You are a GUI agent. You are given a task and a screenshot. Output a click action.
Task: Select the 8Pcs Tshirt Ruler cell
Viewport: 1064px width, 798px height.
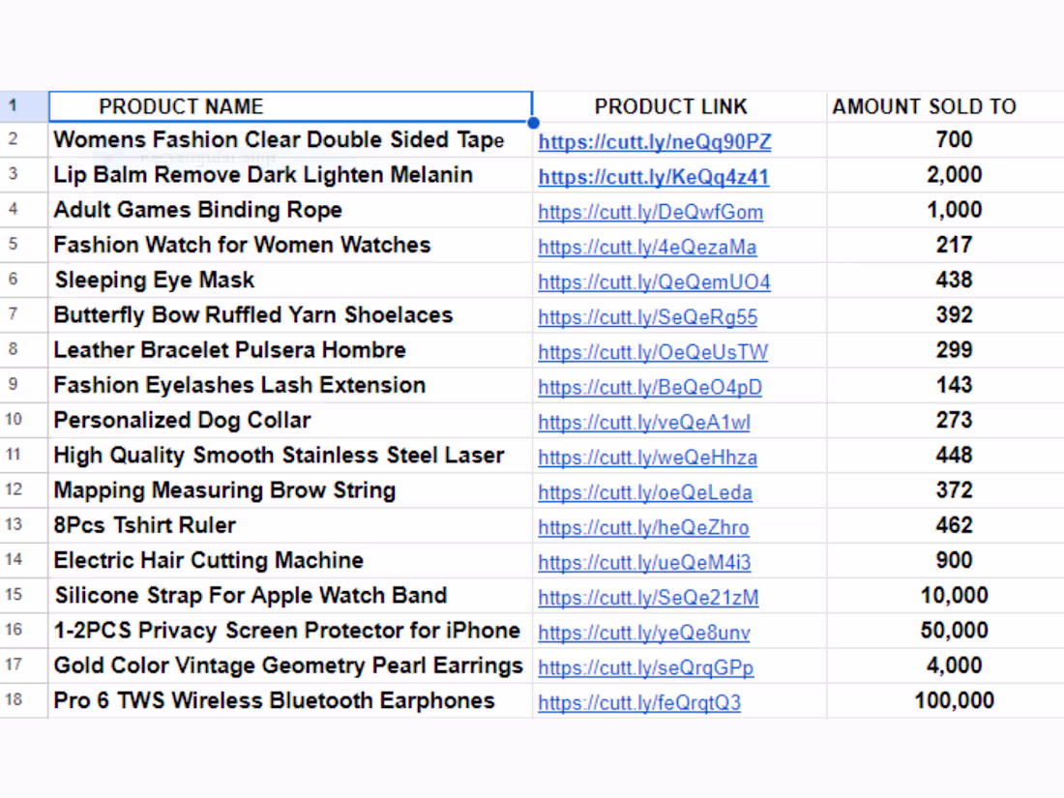290,525
